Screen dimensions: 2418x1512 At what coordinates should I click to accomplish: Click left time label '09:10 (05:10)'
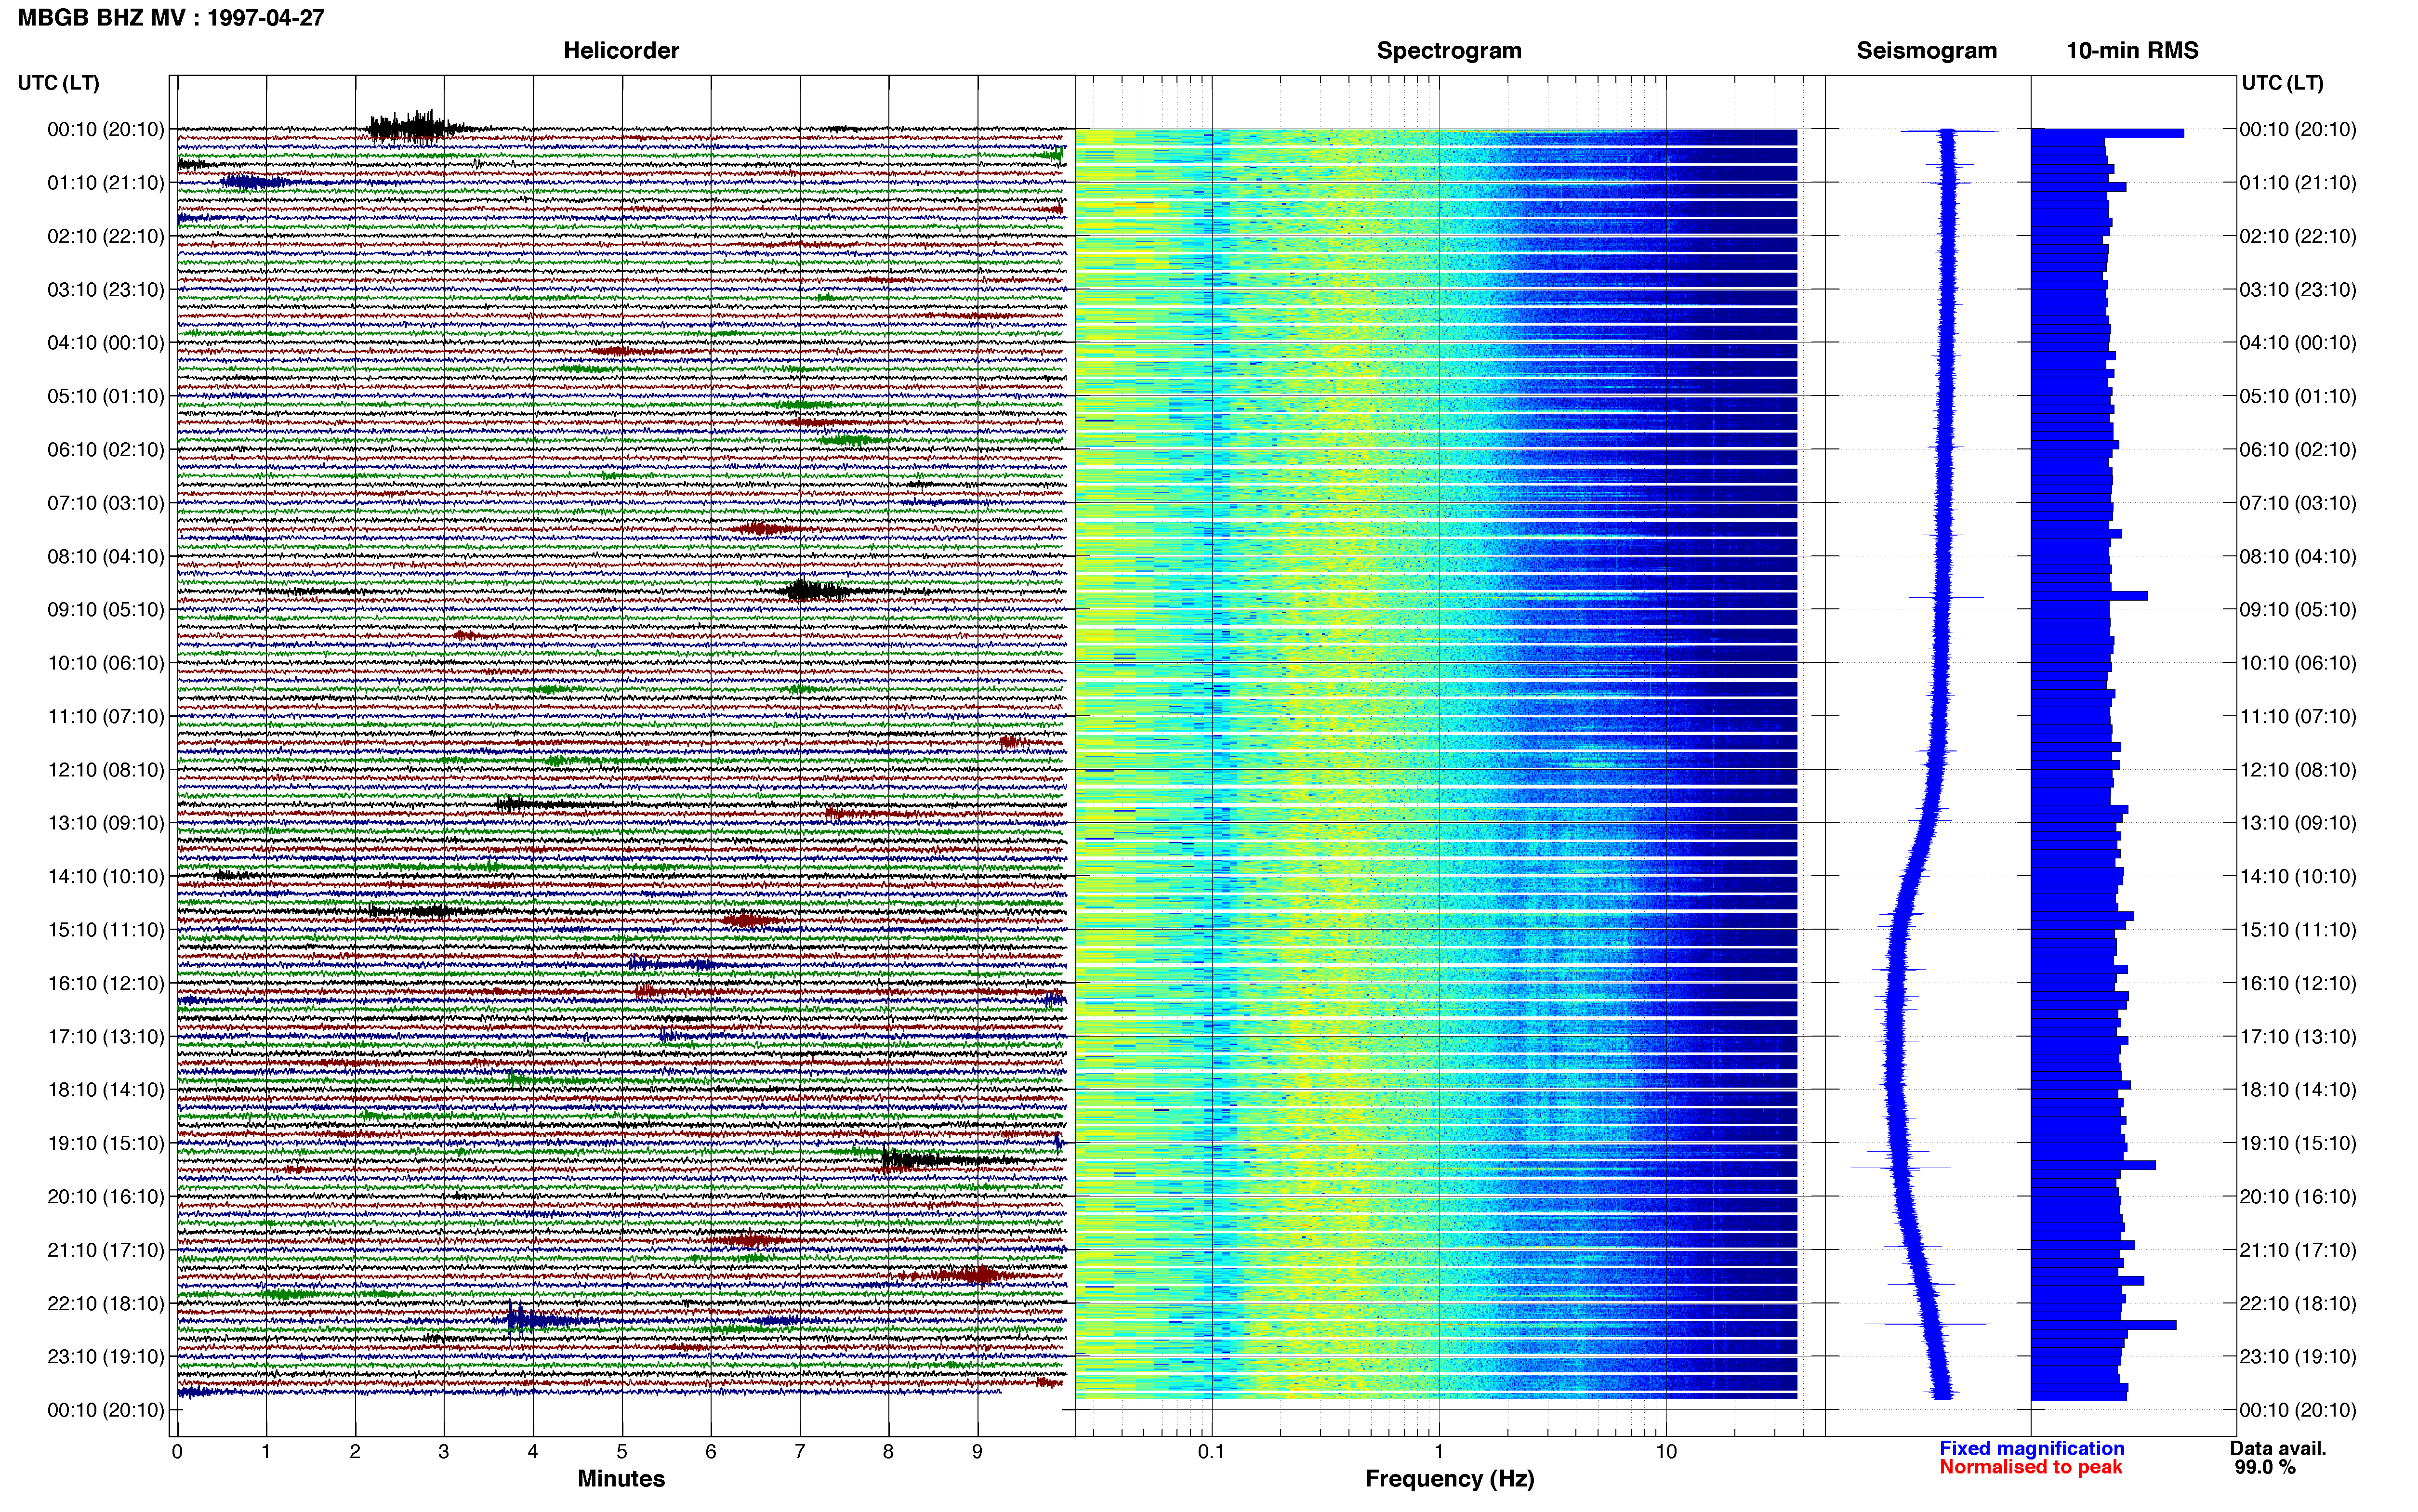pos(105,610)
